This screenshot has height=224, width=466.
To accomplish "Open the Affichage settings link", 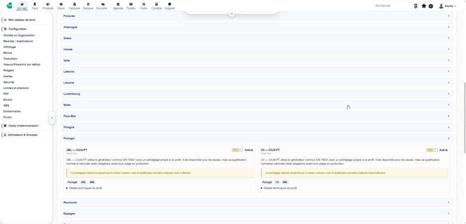I will pyautogui.click(x=10, y=47).
